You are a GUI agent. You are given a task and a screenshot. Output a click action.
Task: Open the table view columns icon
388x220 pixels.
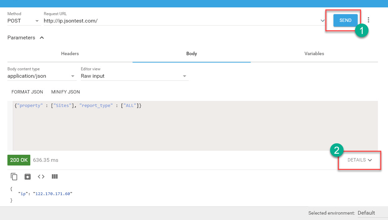(55, 177)
